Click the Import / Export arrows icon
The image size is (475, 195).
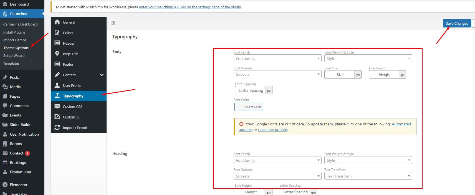(x=57, y=127)
